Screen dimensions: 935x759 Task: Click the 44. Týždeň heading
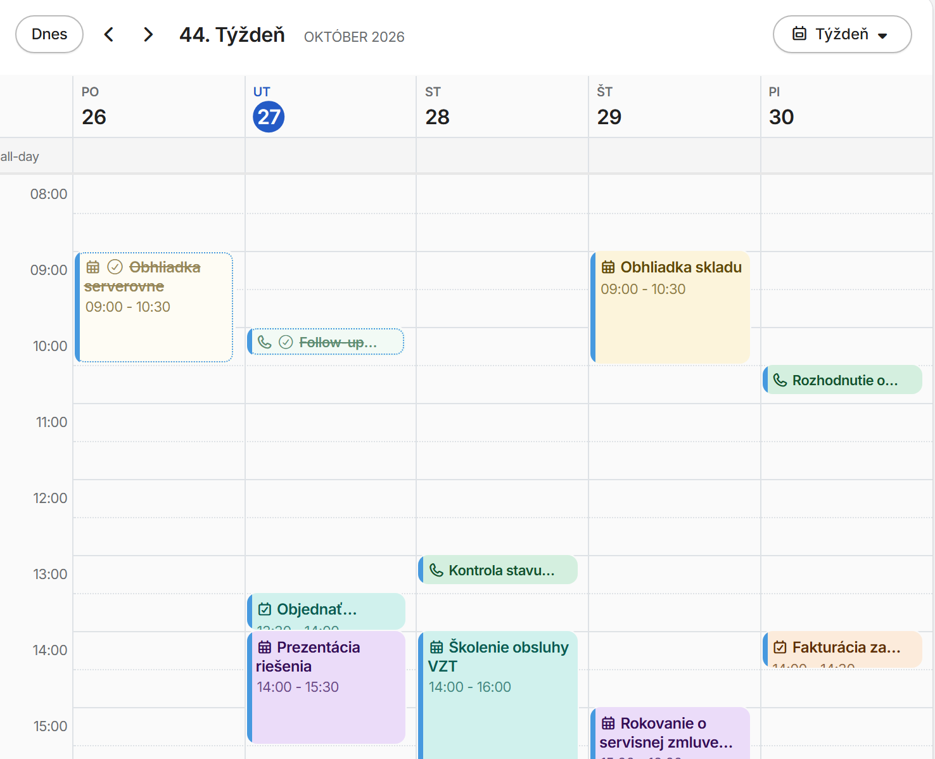[x=232, y=35]
